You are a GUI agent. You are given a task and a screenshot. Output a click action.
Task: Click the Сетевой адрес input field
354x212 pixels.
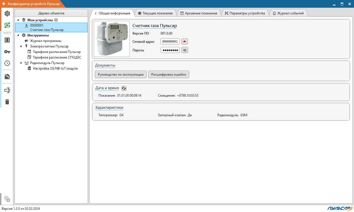click(170, 41)
